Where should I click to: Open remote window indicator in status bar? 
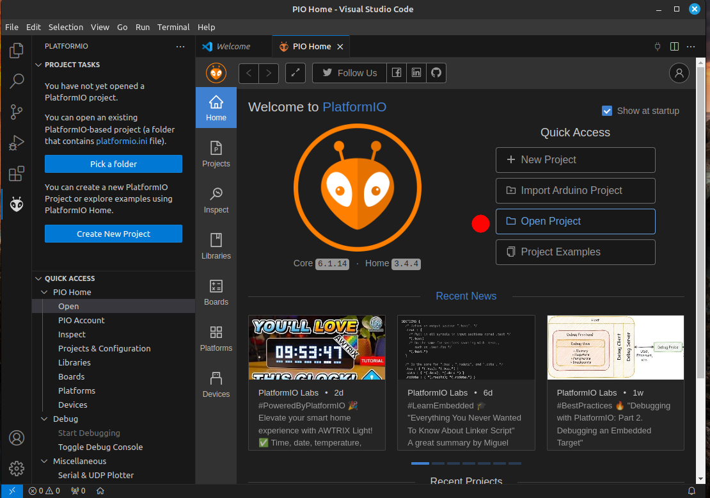[12, 491]
